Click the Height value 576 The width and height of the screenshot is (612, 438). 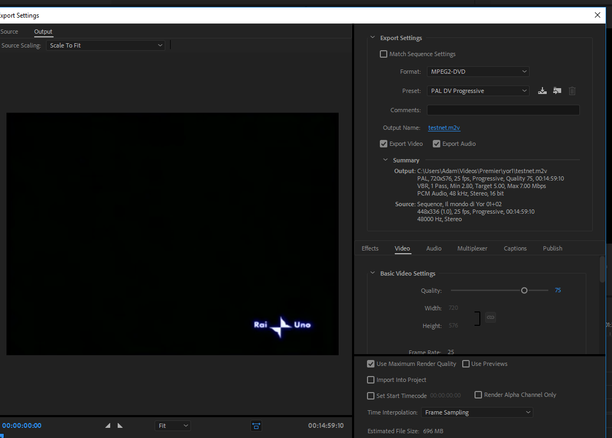(453, 325)
